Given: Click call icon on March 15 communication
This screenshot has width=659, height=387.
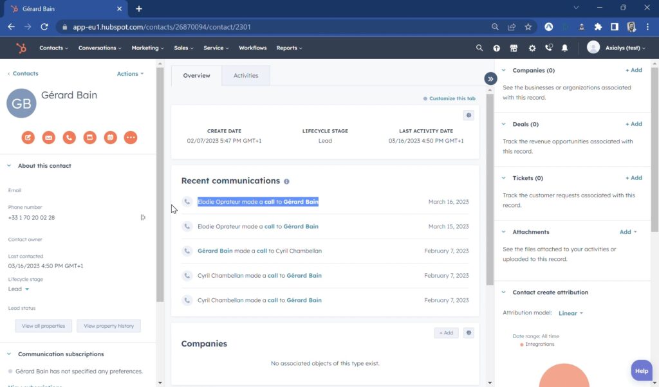Looking at the screenshot, I should (x=187, y=226).
